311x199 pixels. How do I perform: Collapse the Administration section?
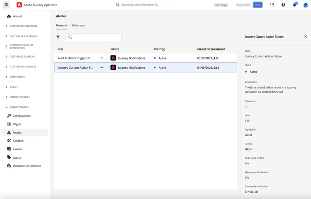tap(17, 107)
